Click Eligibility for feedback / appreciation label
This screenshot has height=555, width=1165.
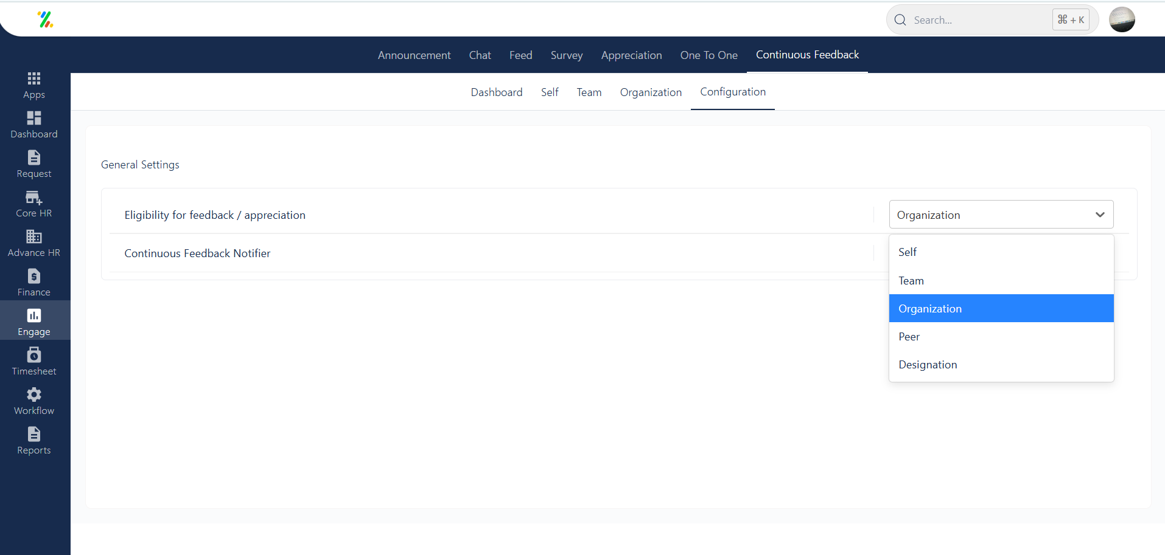click(x=215, y=215)
